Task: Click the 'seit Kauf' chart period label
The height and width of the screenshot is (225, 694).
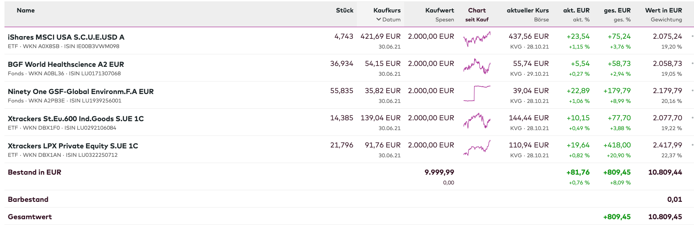Action: (477, 20)
